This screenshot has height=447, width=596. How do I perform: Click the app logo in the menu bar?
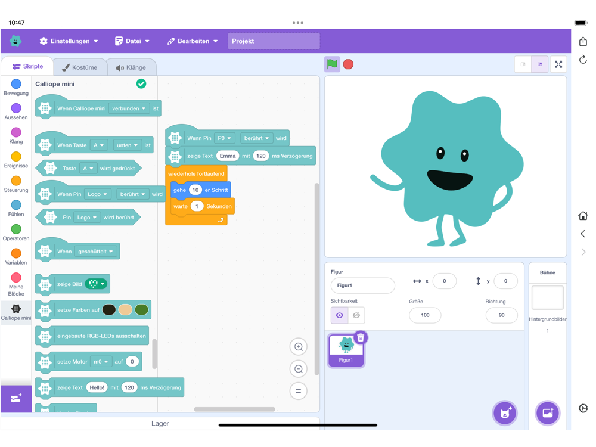coord(15,41)
